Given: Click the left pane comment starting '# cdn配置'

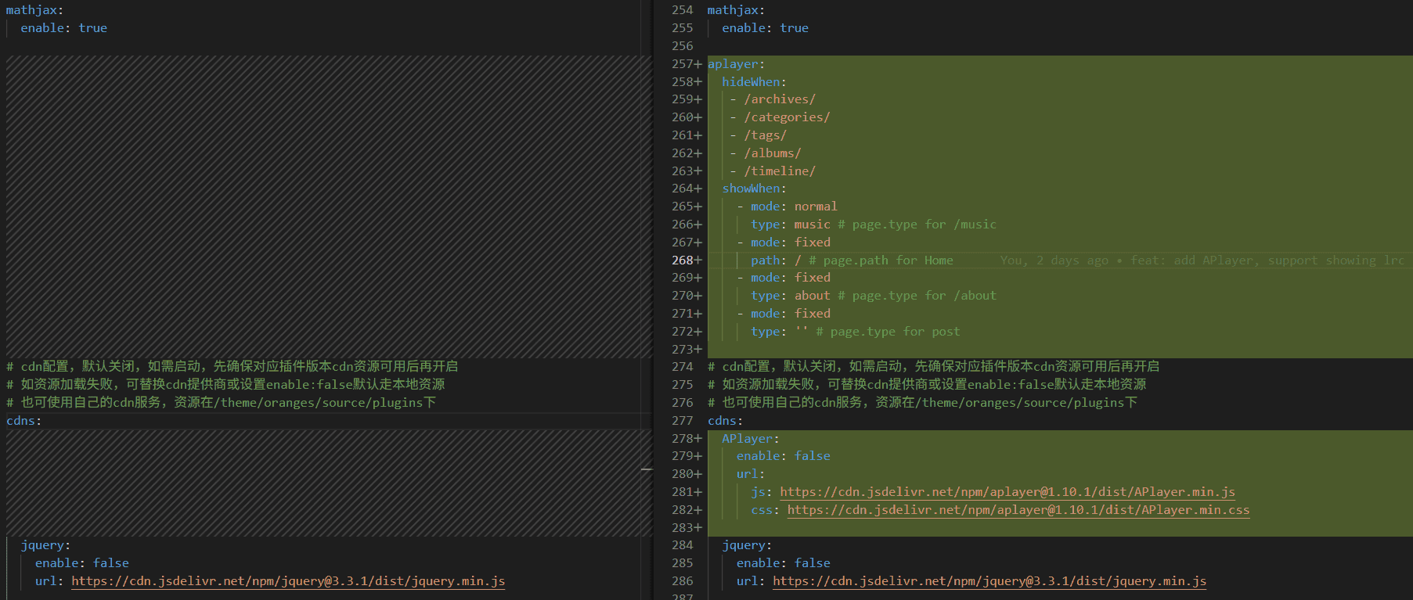Looking at the screenshot, I should pos(232,367).
